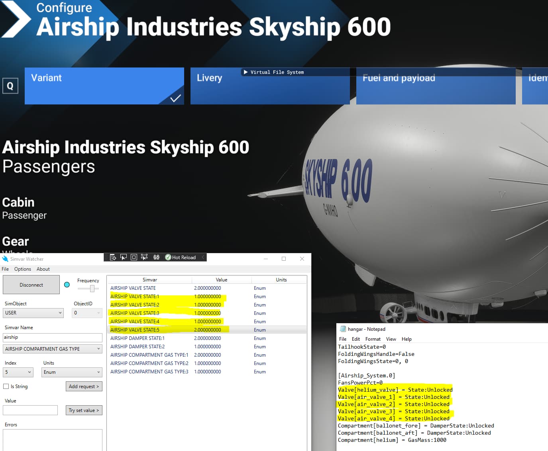The height and width of the screenshot is (451, 548).
Task: Open the View menu in Notepad
Action: [391, 339]
